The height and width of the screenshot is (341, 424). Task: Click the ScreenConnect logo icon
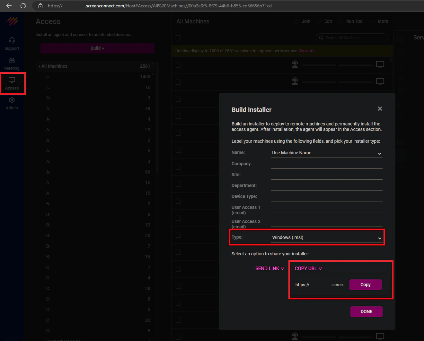click(12, 21)
